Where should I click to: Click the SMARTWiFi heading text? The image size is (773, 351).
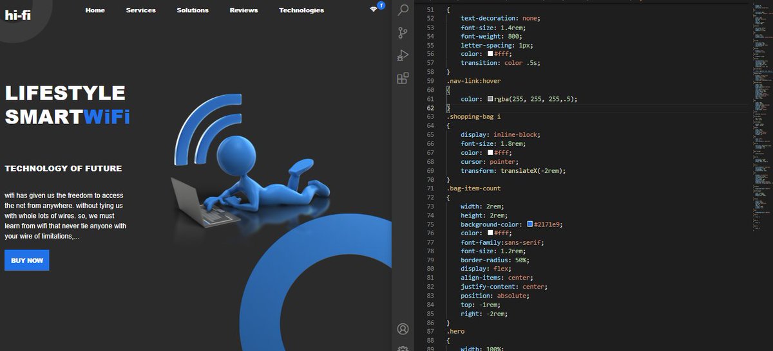68,118
